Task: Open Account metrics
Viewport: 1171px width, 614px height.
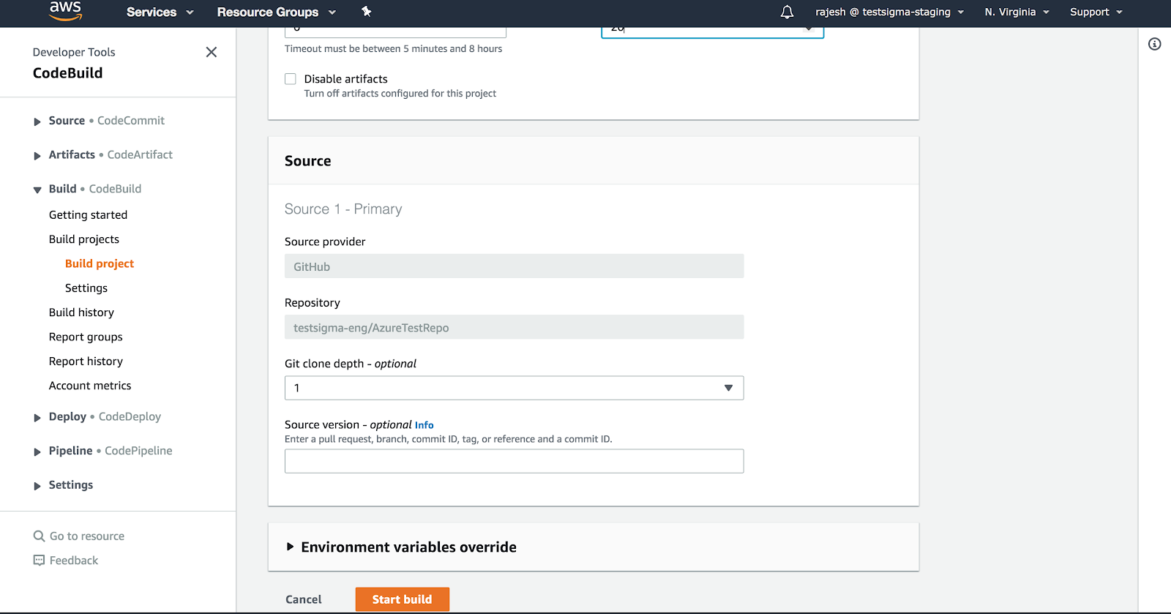Action: point(90,386)
